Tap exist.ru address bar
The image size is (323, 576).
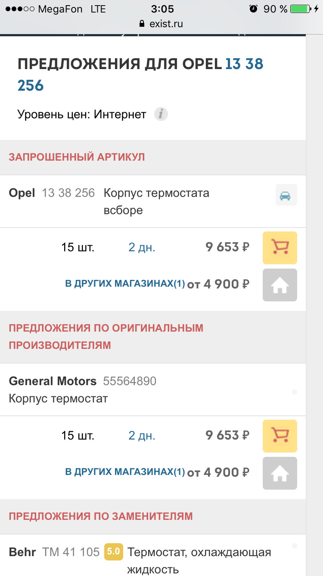(x=166, y=24)
